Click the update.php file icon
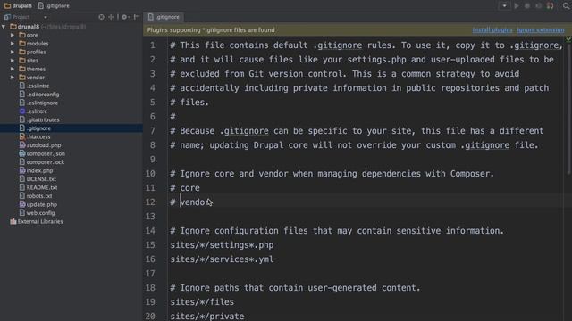 pyautogui.click(x=22, y=204)
